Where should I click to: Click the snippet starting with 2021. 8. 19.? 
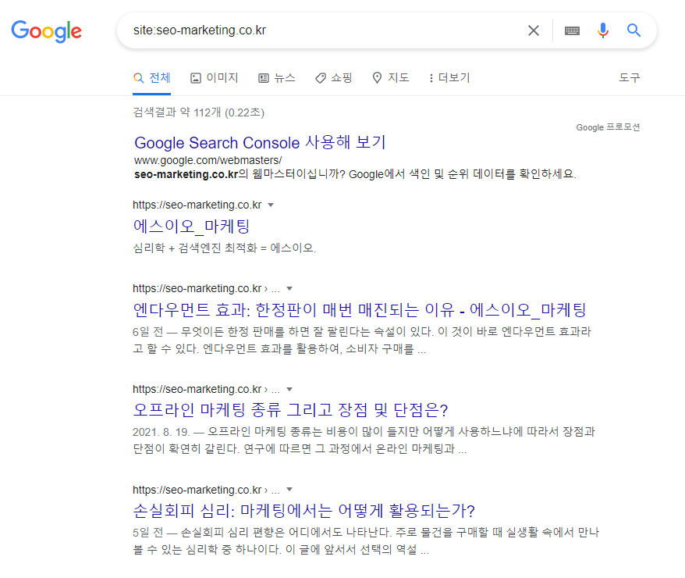point(364,441)
